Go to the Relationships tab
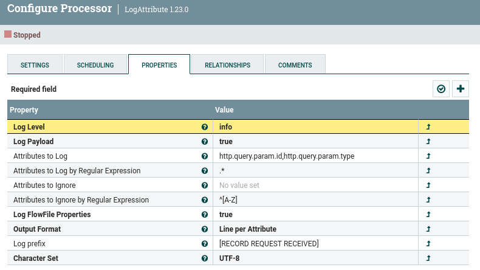This screenshot has height=270, width=480. point(227,65)
